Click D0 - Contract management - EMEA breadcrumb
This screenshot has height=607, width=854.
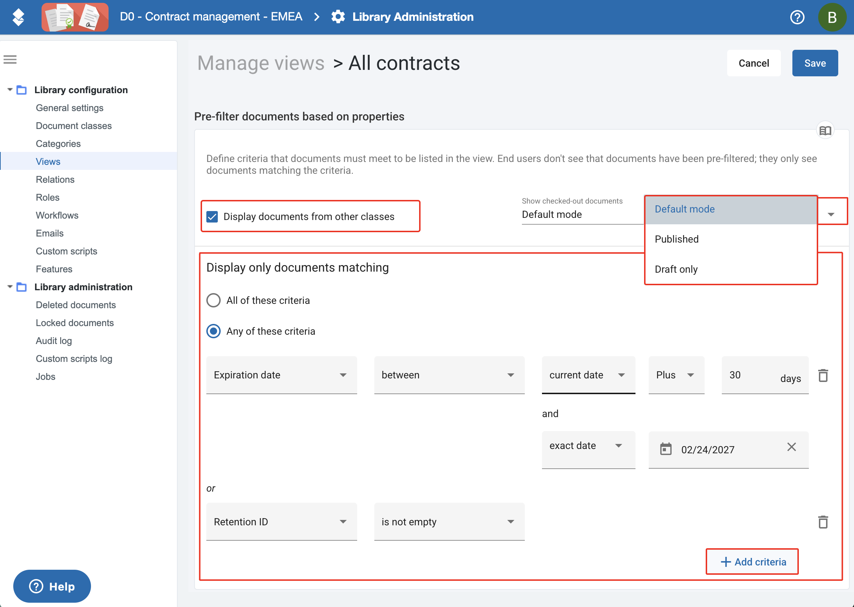(x=211, y=17)
